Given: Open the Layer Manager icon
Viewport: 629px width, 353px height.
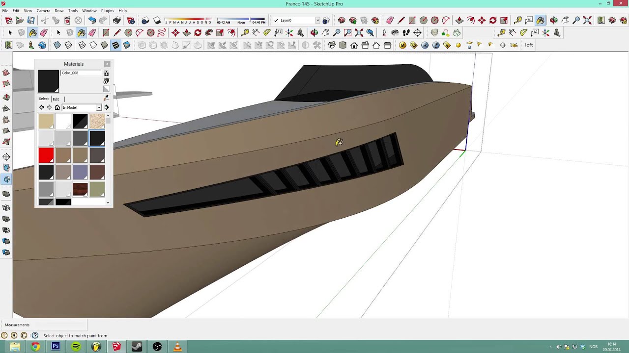Looking at the screenshot, I should [x=326, y=21].
